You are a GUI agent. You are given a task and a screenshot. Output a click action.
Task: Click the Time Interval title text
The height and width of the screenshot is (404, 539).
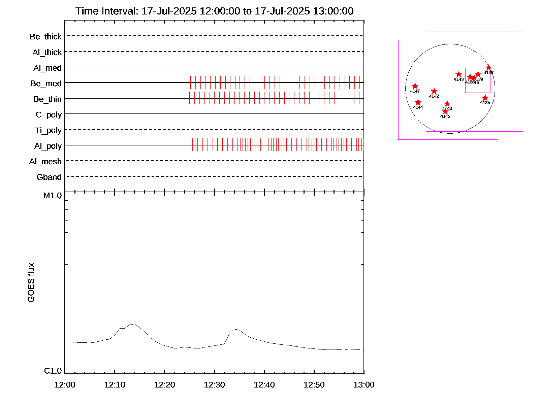pos(214,11)
